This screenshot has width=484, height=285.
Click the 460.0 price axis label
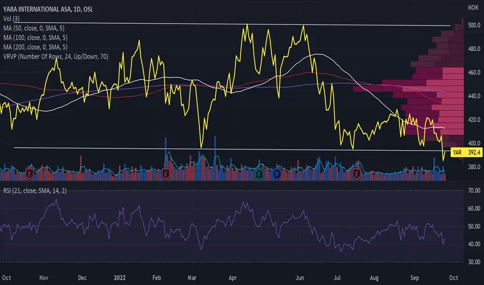pyautogui.click(x=474, y=73)
